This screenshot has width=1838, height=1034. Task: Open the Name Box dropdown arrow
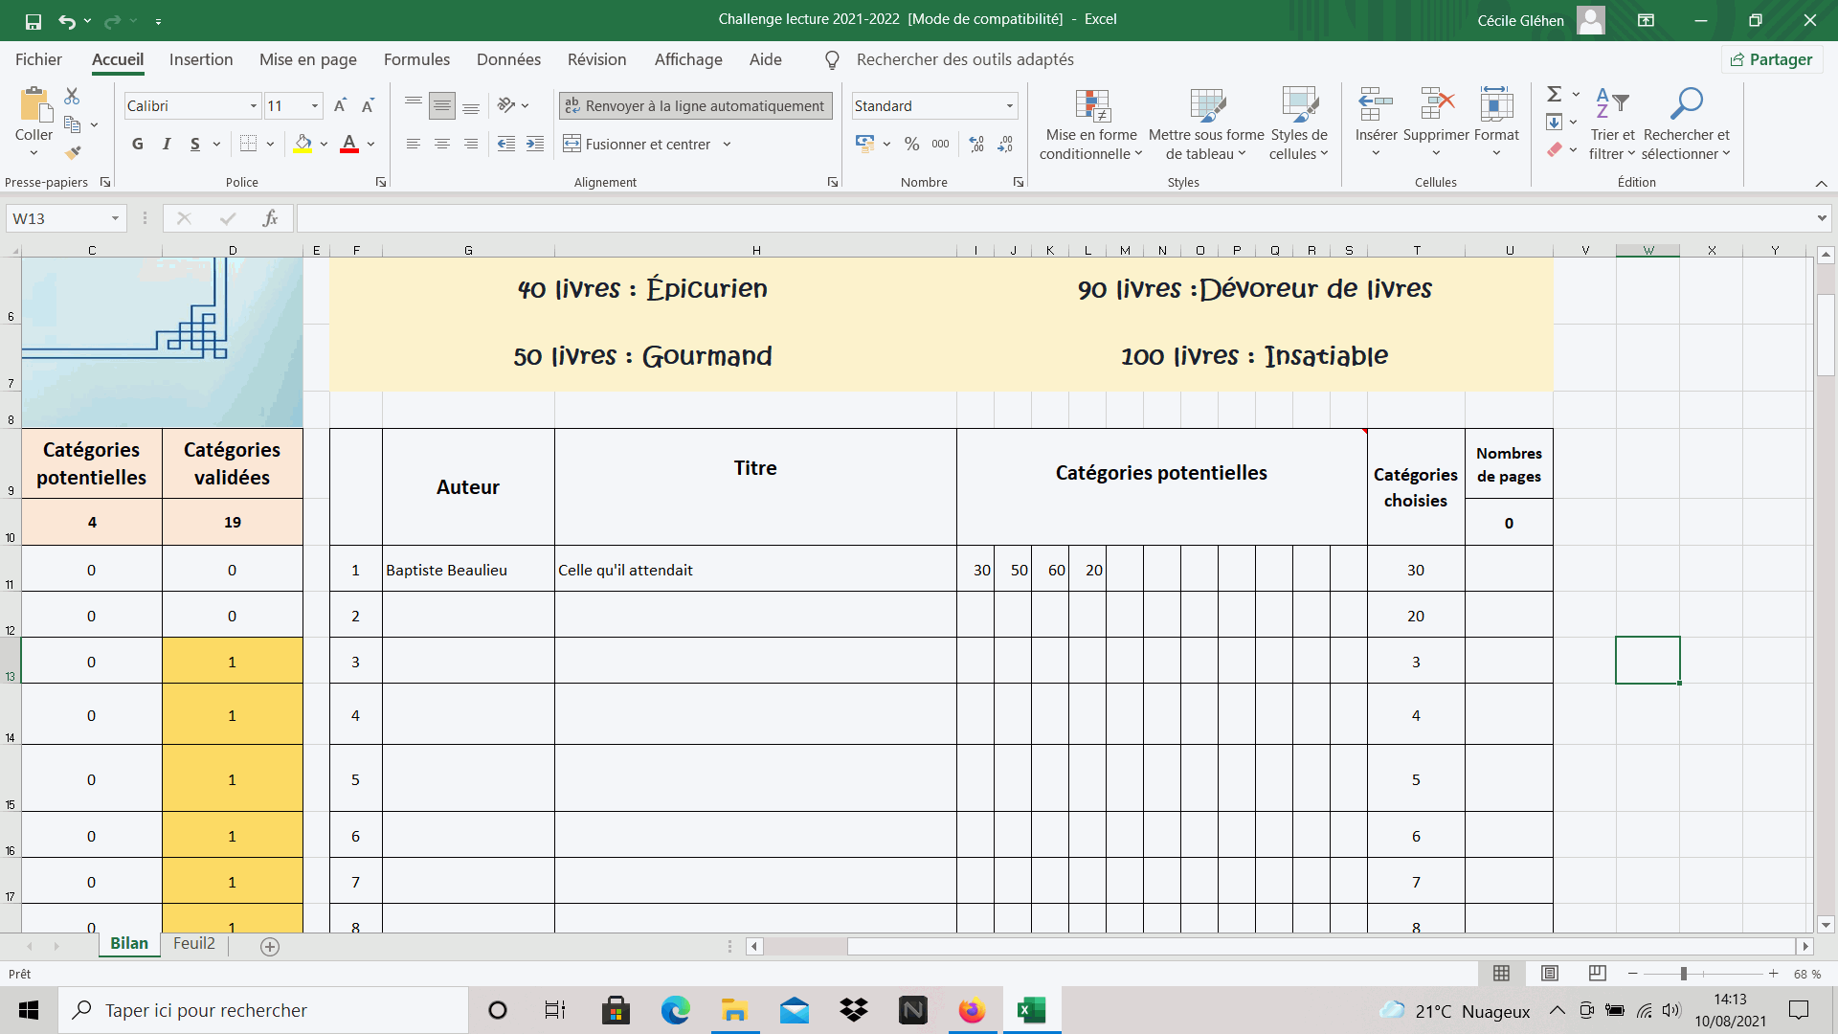115,218
